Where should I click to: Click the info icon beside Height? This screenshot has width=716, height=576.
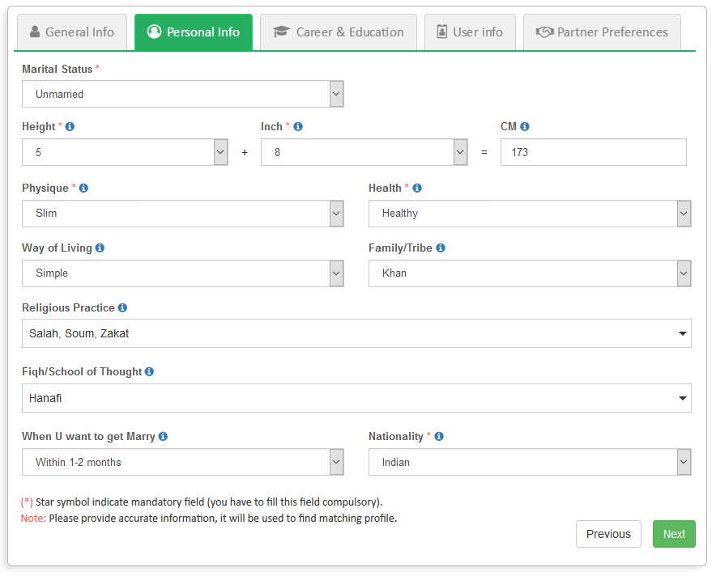(70, 127)
